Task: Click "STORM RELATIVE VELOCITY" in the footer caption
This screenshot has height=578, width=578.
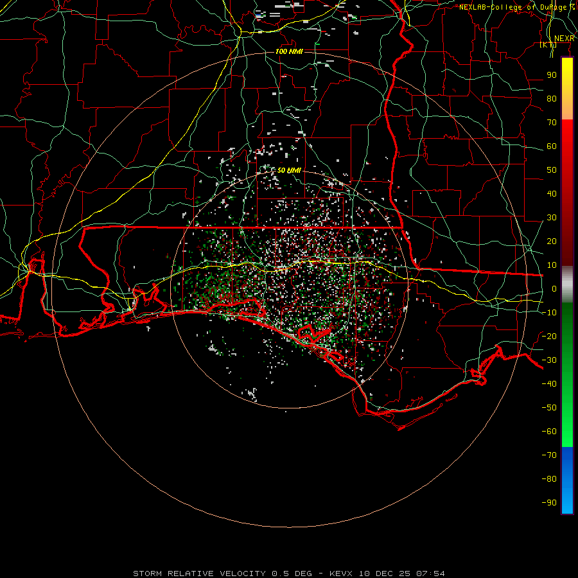Action: pos(200,574)
